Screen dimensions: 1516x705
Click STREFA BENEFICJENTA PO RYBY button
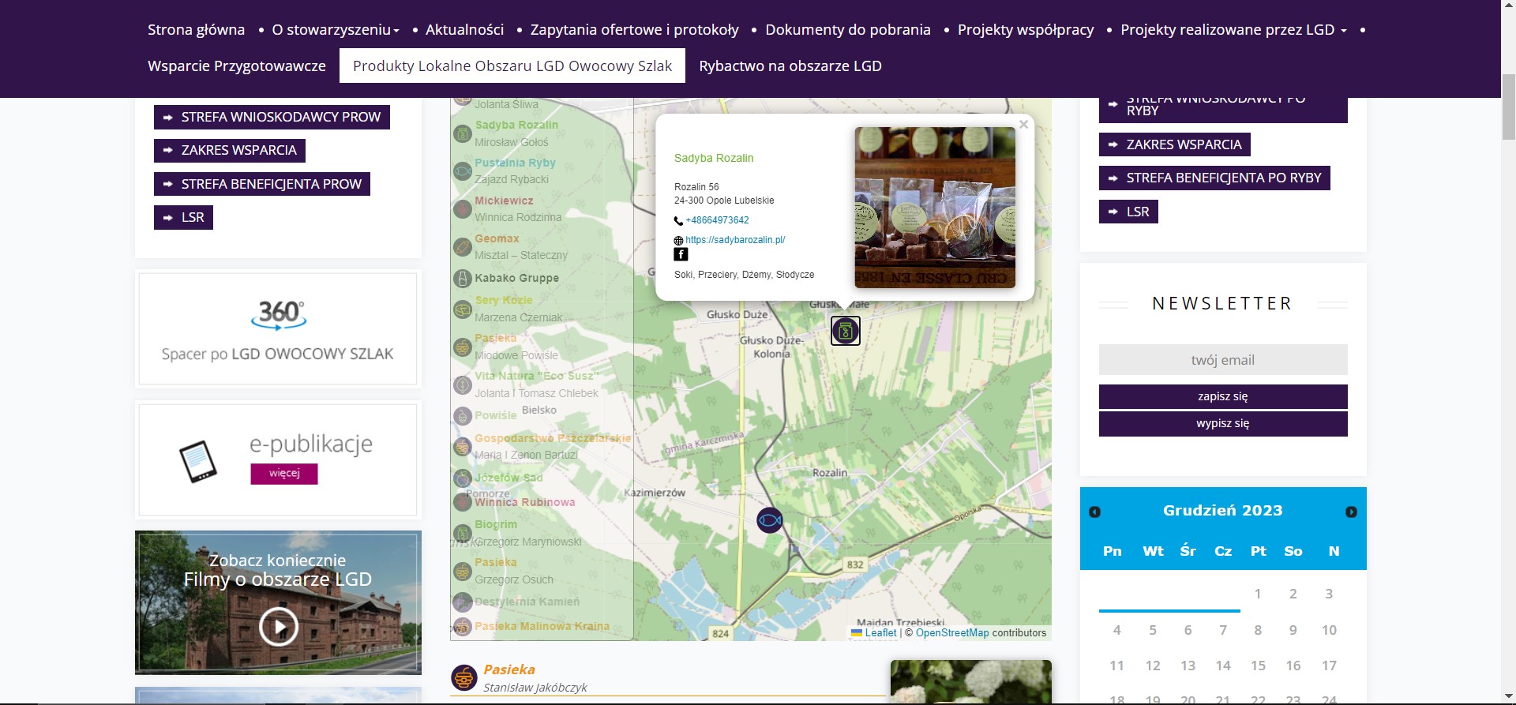[1214, 178]
